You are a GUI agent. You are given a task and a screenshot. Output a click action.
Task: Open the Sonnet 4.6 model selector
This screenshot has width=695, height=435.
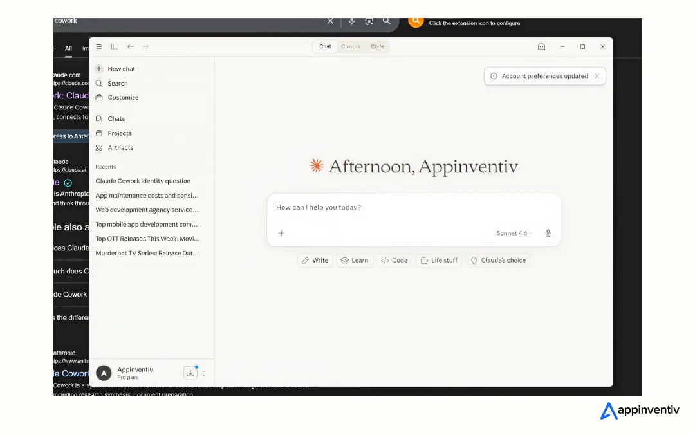513,233
